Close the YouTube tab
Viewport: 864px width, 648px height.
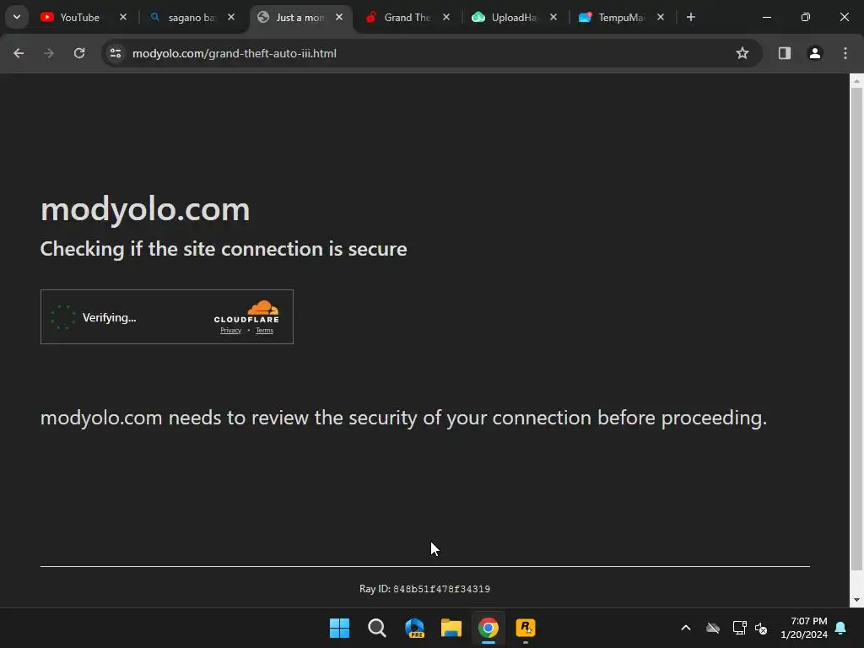click(x=123, y=17)
